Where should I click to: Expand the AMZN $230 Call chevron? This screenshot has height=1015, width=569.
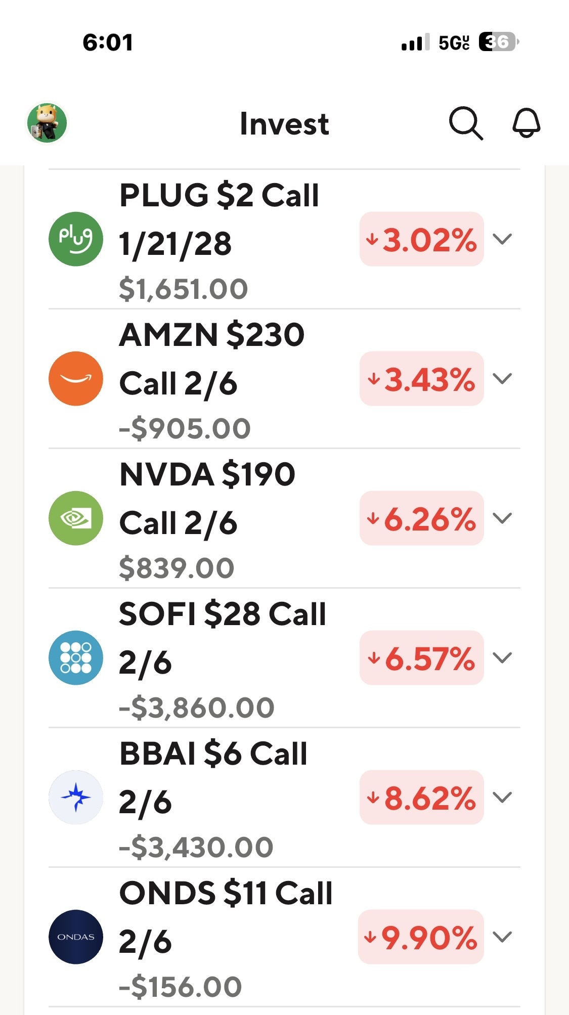pyautogui.click(x=502, y=378)
